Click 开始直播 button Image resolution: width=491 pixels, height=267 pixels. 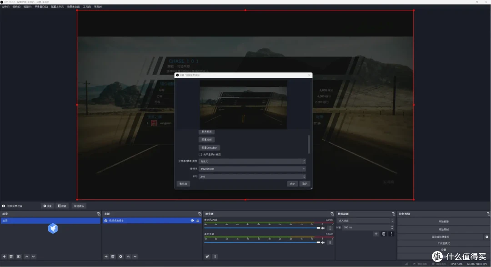[443, 222]
